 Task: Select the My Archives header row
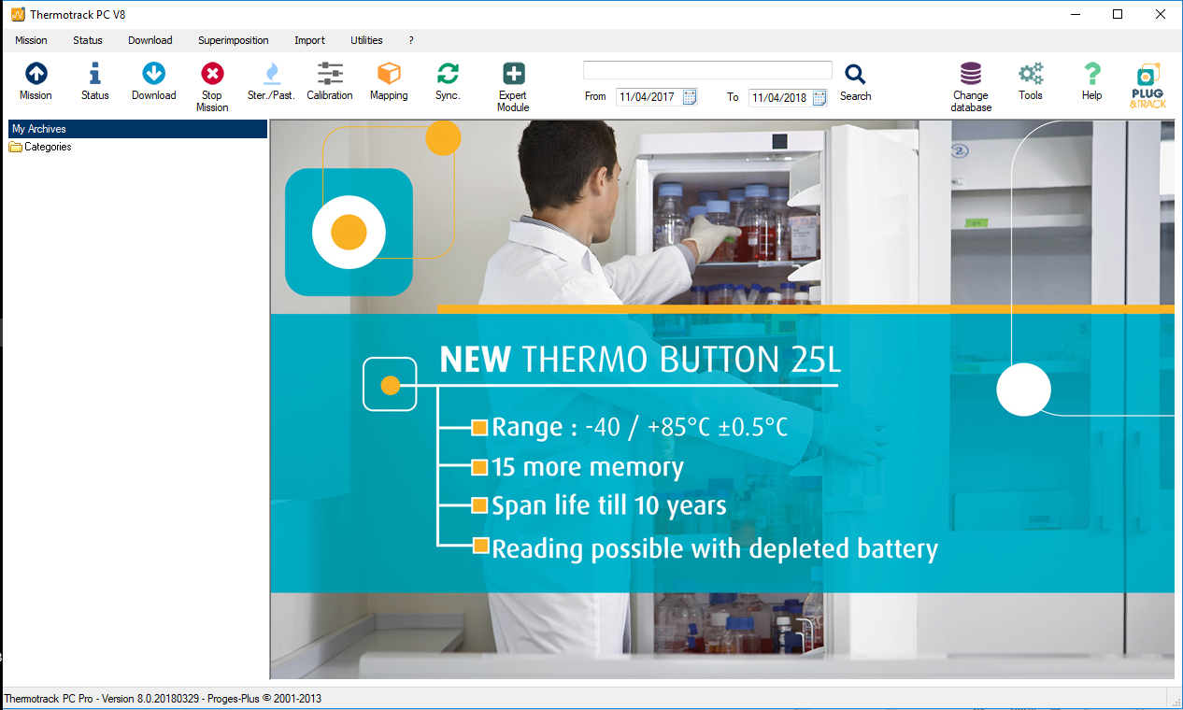point(137,129)
